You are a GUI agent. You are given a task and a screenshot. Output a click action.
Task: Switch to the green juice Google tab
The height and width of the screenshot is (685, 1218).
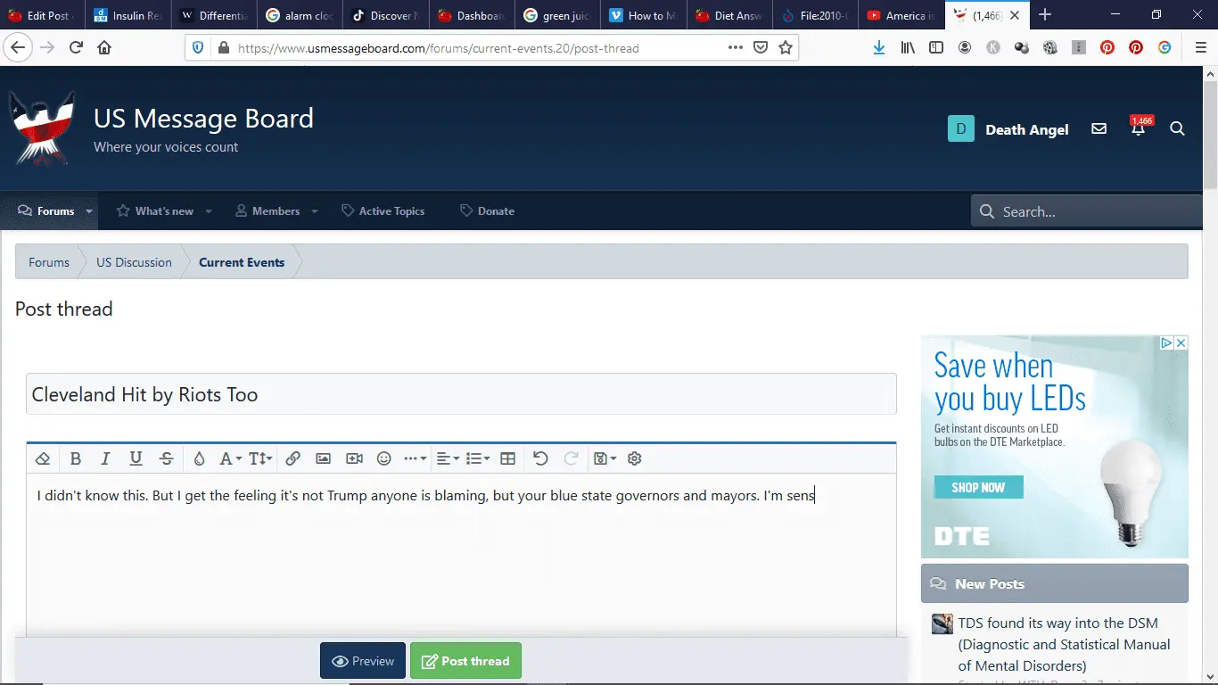click(x=556, y=15)
